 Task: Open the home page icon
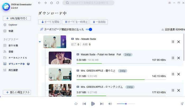point(52,3)
